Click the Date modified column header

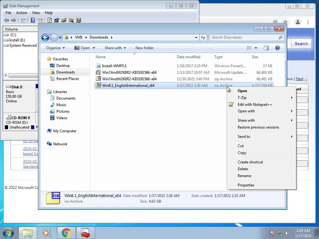tap(193, 57)
